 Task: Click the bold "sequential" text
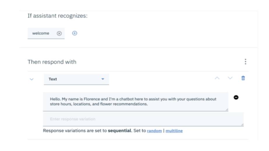(120, 131)
